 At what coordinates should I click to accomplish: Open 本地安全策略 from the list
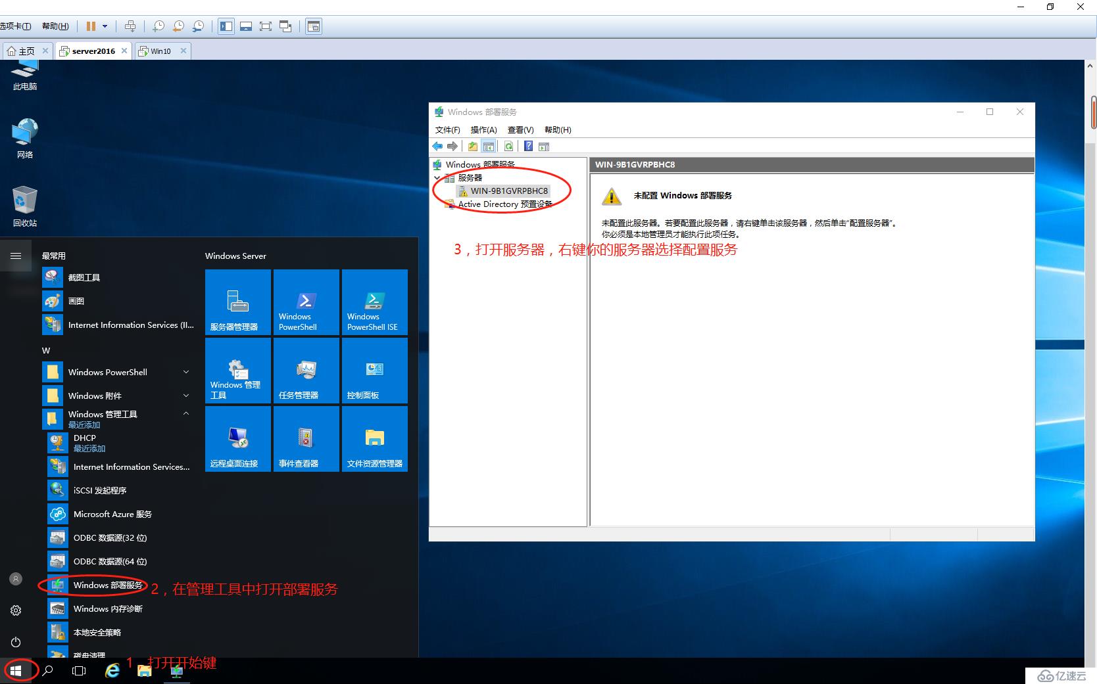click(x=120, y=632)
